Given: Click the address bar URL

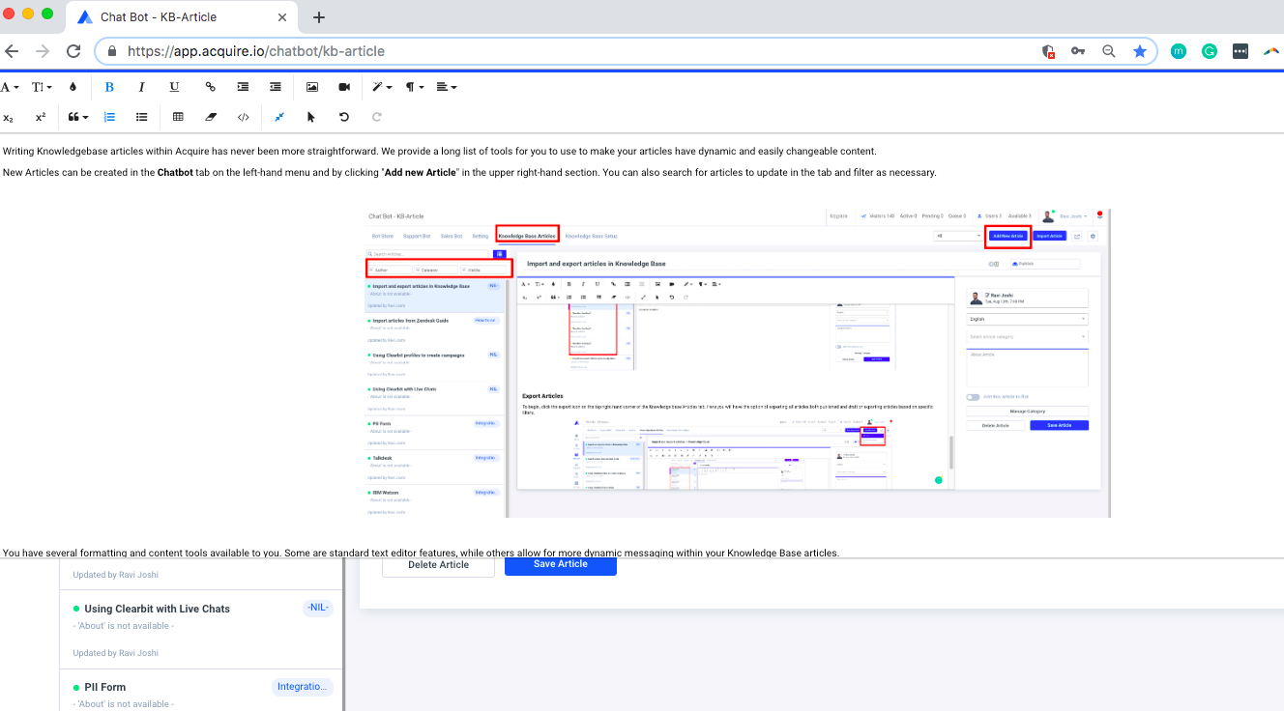Looking at the screenshot, I should click(256, 51).
